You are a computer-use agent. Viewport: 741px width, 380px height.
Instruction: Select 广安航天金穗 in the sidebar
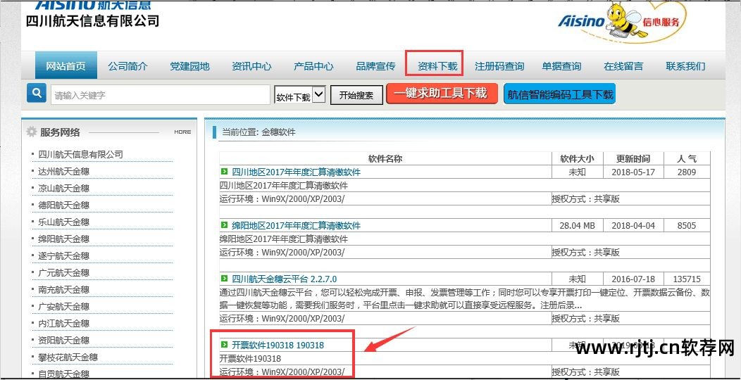pos(64,306)
